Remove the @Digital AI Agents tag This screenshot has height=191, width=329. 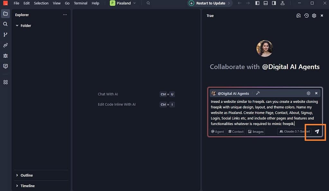pos(316,93)
